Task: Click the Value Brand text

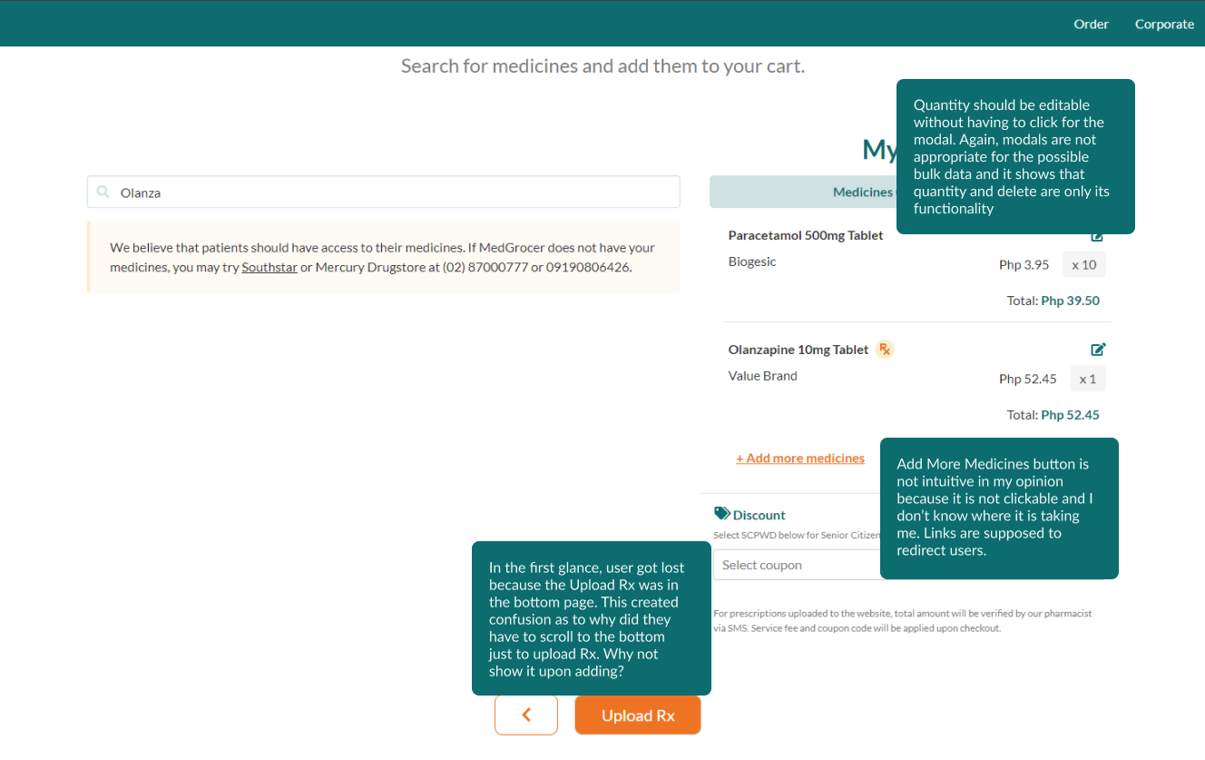Action: click(763, 376)
